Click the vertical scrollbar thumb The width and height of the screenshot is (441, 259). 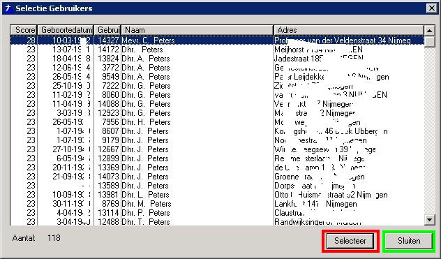[x=429, y=41]
